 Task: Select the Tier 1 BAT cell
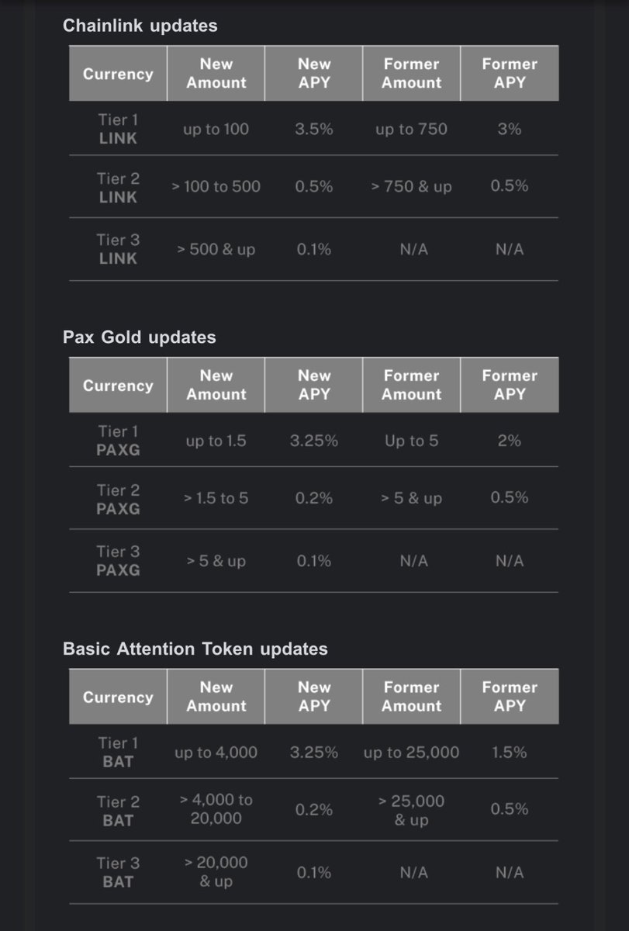click(118, 752)
